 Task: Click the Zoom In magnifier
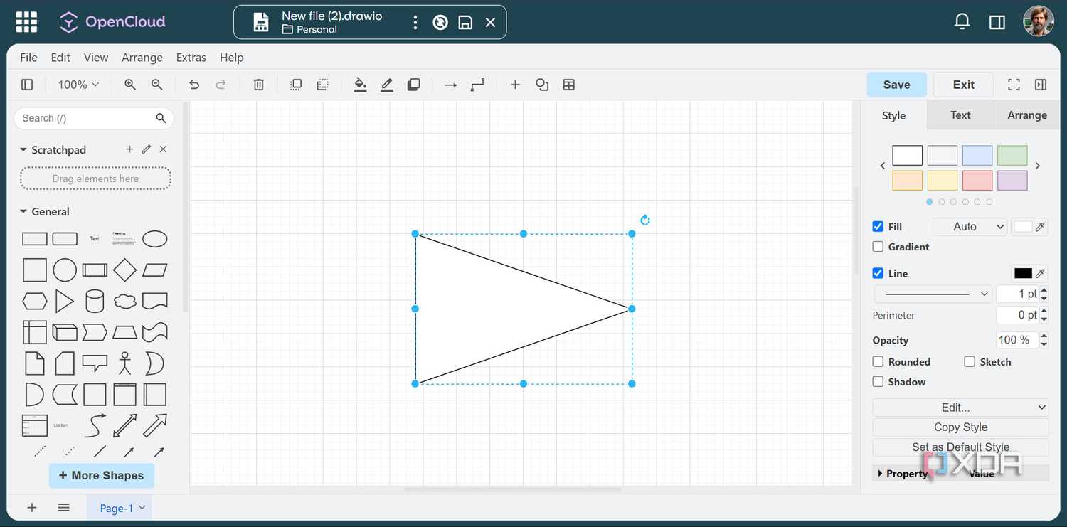[130, 85]
